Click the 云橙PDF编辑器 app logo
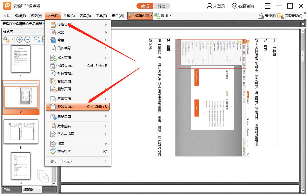Viewport: 307px width, 195px height. coord(7,6)
